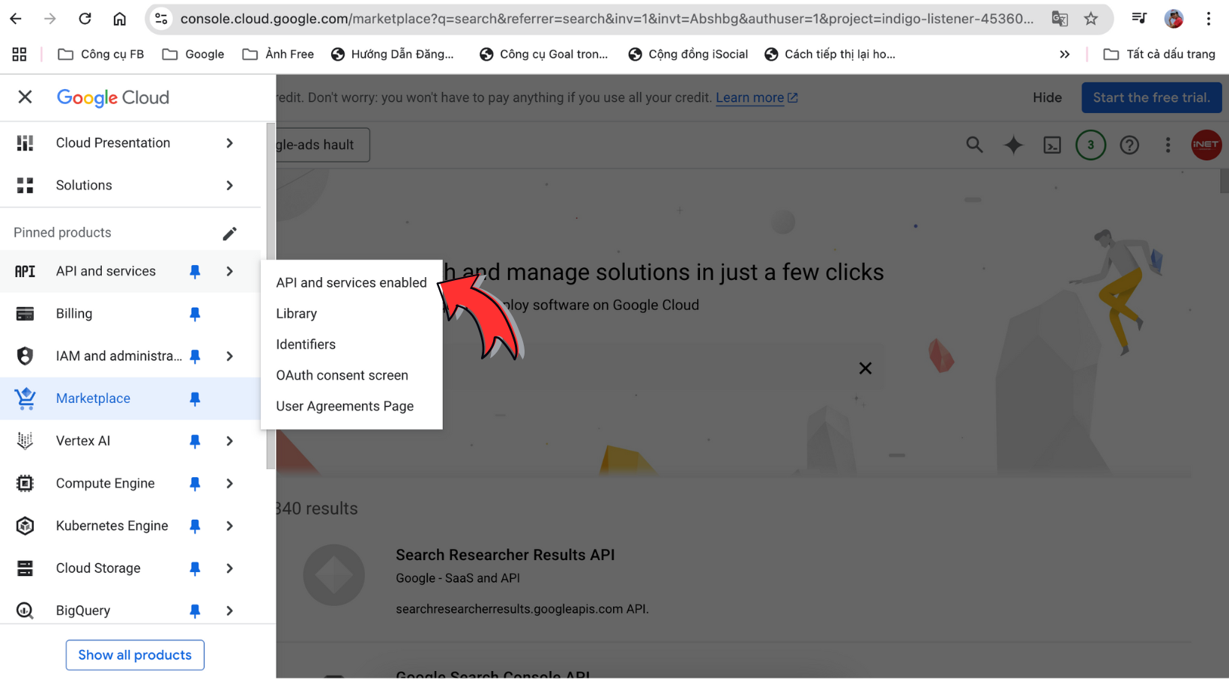Image resolution: width=1229 pixels, height=692 pixels.
Task: Click the Solutions grid icon
Action: tap(25, 186)
